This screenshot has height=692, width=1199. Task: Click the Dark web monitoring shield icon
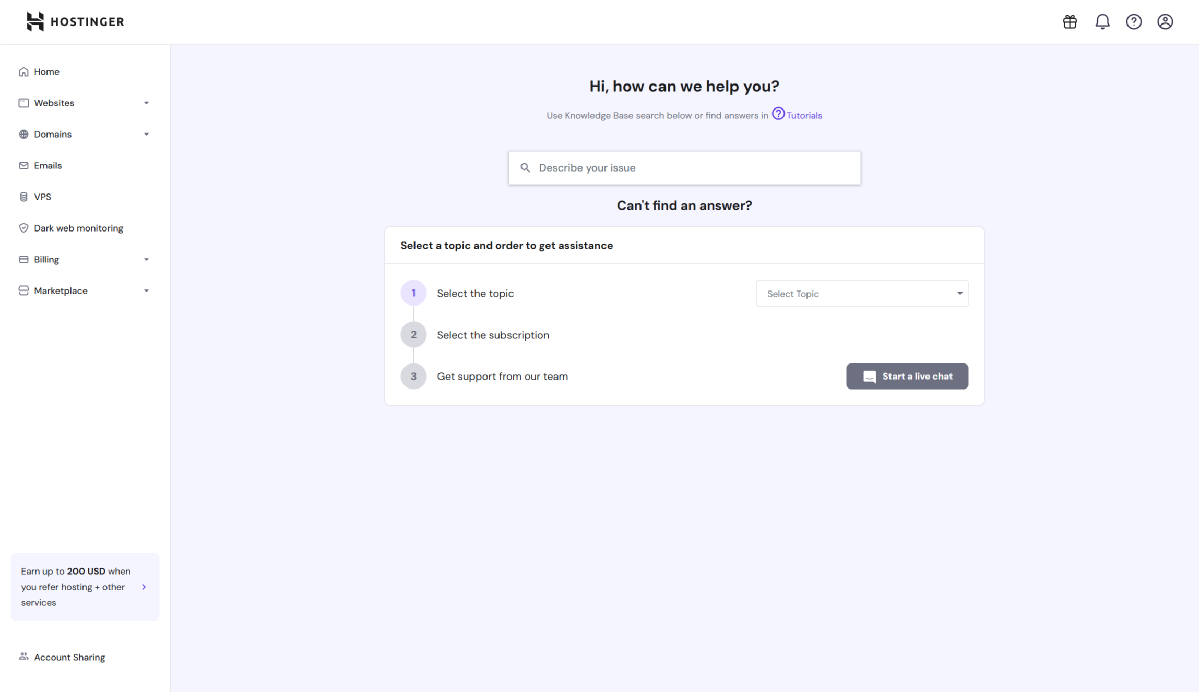click(x=23, y=228)
